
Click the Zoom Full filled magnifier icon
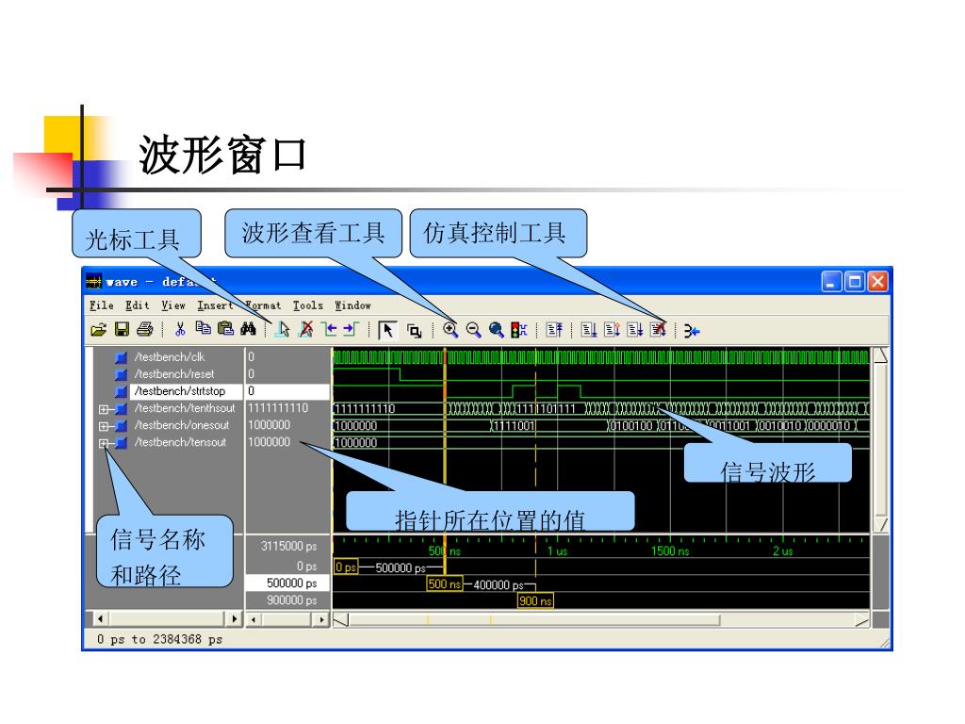(x=496, y=331)
